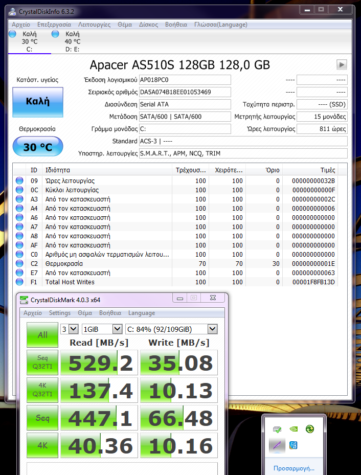Screen dimensions: 361x475
Task: Select the C: disk tab at 30 °C
Action: point(29,41)
